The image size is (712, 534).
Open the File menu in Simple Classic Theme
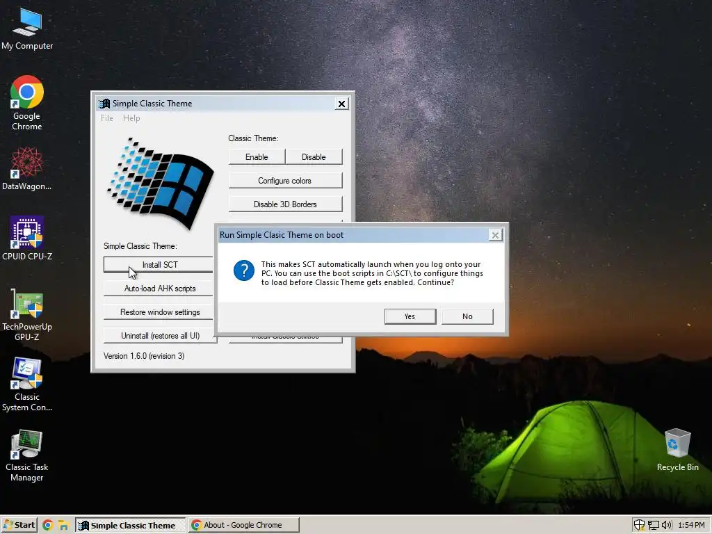click(106, 118)
